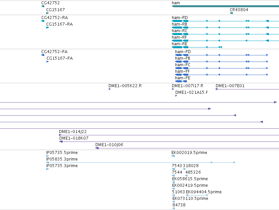Click the IP05735.5prime EST marker
The image size is (279, 210).
click(x=48, y=156)
